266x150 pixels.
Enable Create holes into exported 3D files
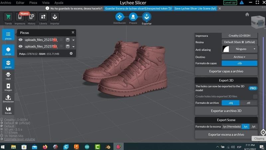click(255, 96)
